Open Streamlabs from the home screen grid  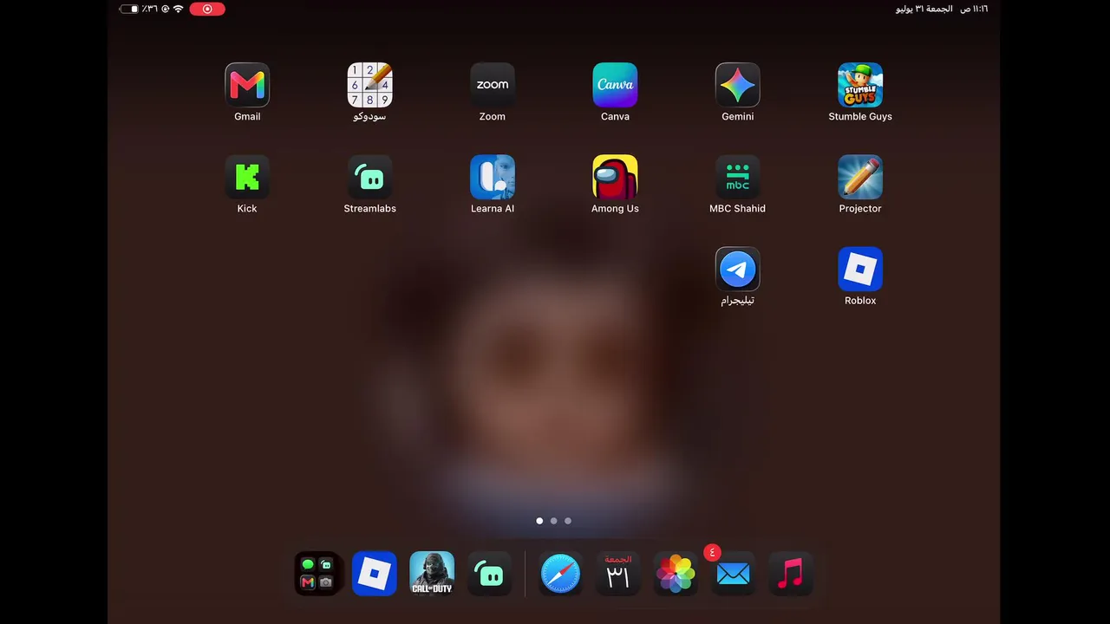click(370, 177)
